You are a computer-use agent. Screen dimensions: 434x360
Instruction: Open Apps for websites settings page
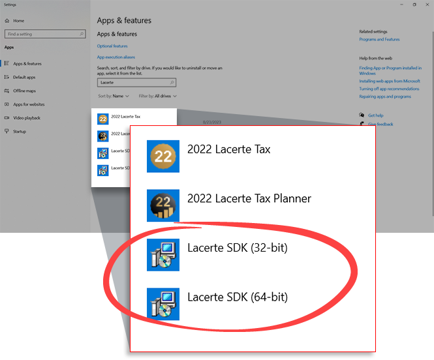click(x=29, y=104)
